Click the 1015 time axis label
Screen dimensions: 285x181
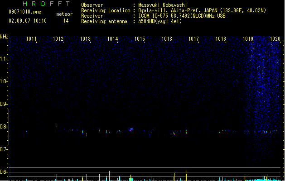(x=140, y=38)
